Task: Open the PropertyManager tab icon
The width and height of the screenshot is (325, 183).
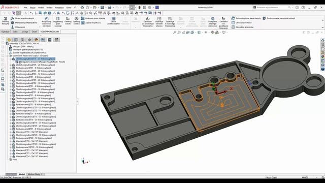Action: click(16, 40)
